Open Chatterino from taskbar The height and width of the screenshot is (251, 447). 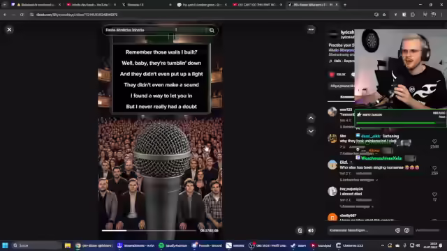pyautogui.click(x=349, y=245)
